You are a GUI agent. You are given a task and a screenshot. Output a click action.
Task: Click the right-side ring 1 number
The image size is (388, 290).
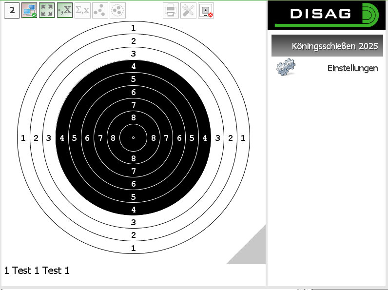243,138
